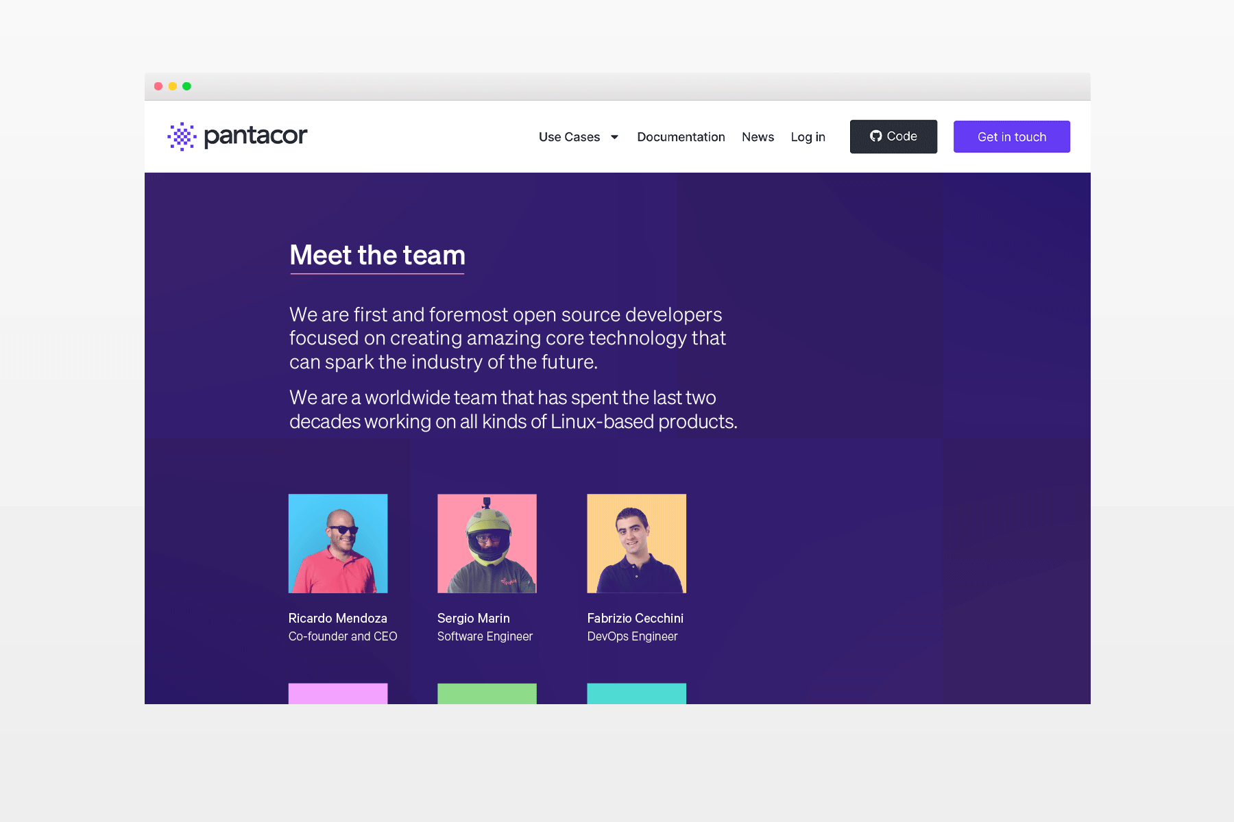Click the Meet the team heading
The width and height of the screenshot is (1234, 822).
tap(377, 256)
